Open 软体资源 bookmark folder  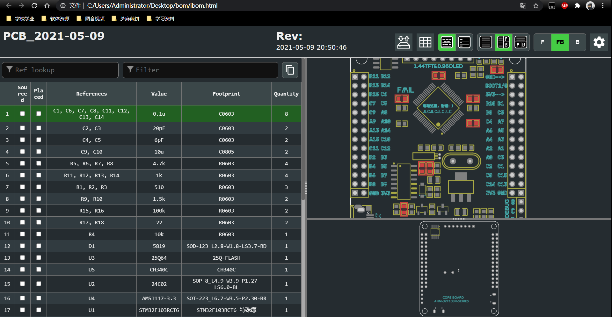(55, 18)
